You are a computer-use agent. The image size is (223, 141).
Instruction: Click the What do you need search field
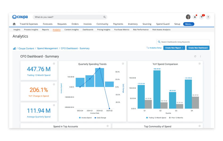(x=70, y=17)
